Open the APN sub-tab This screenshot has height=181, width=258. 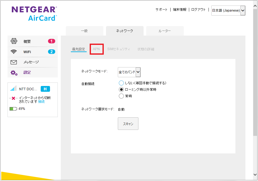96,49
